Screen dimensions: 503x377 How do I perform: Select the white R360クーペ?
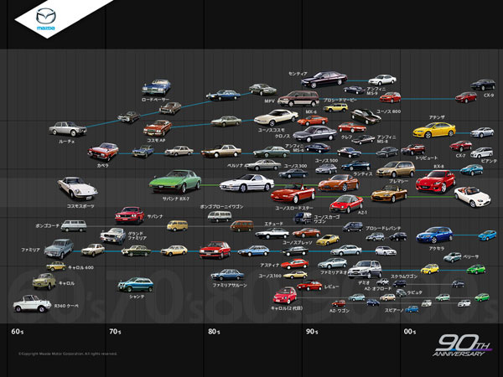(x=32, y=303)
